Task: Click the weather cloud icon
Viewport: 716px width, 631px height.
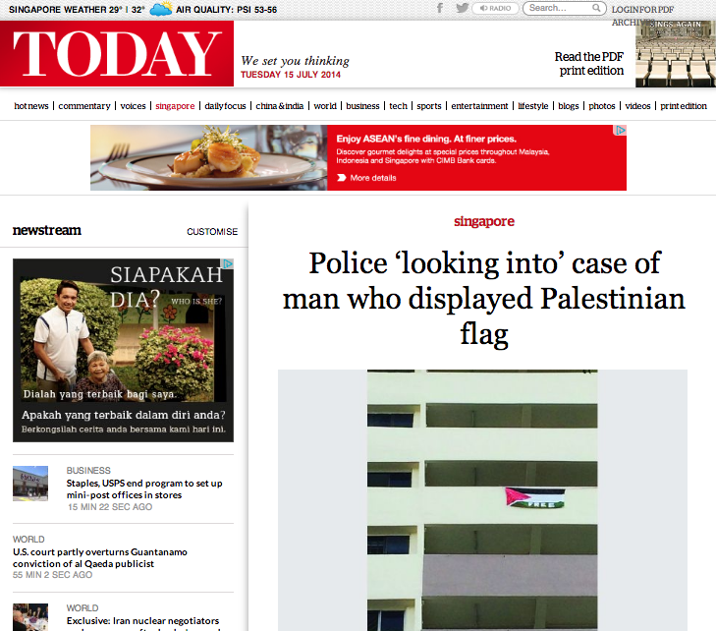Action: coord(161,9)
